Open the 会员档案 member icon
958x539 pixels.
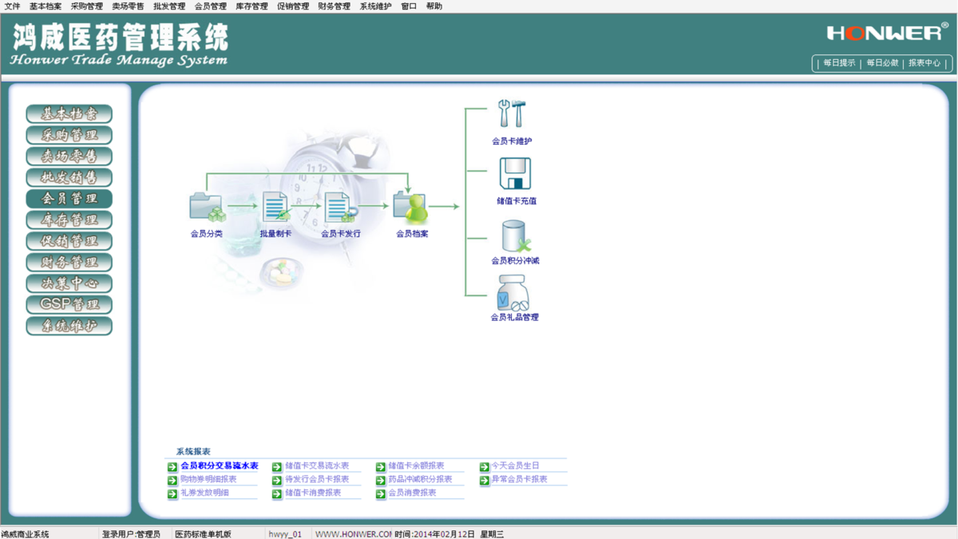click(411, 208)
